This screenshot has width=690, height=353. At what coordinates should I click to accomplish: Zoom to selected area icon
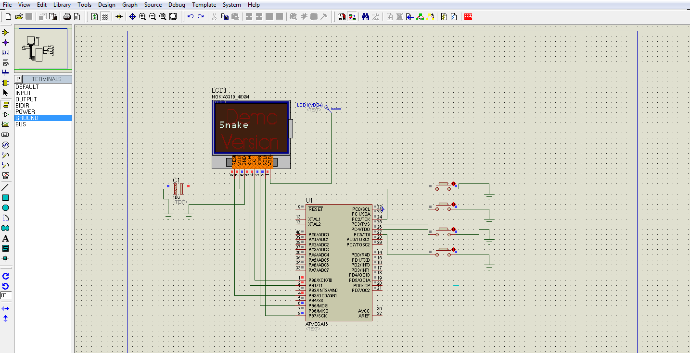click(x=173, y=16)
